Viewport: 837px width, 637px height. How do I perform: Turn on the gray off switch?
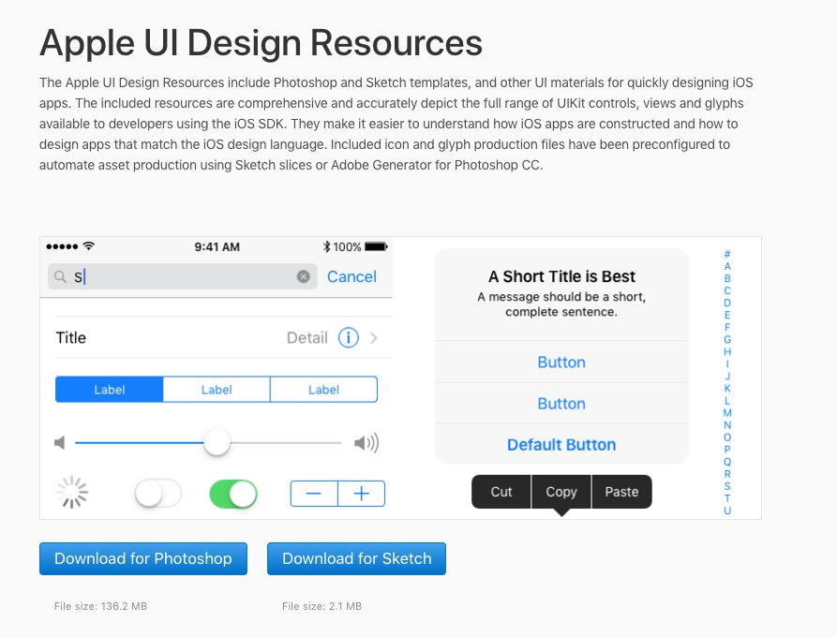pos(158,494)
